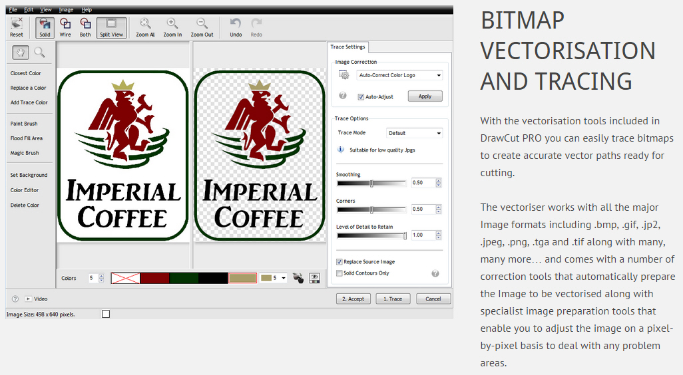The image size is (683, 375).
Task: Select the hand pan tool
Action: (21, 53)
